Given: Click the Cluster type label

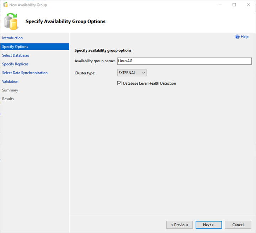Looking at the screenshot, I should [x=85, y=73].
